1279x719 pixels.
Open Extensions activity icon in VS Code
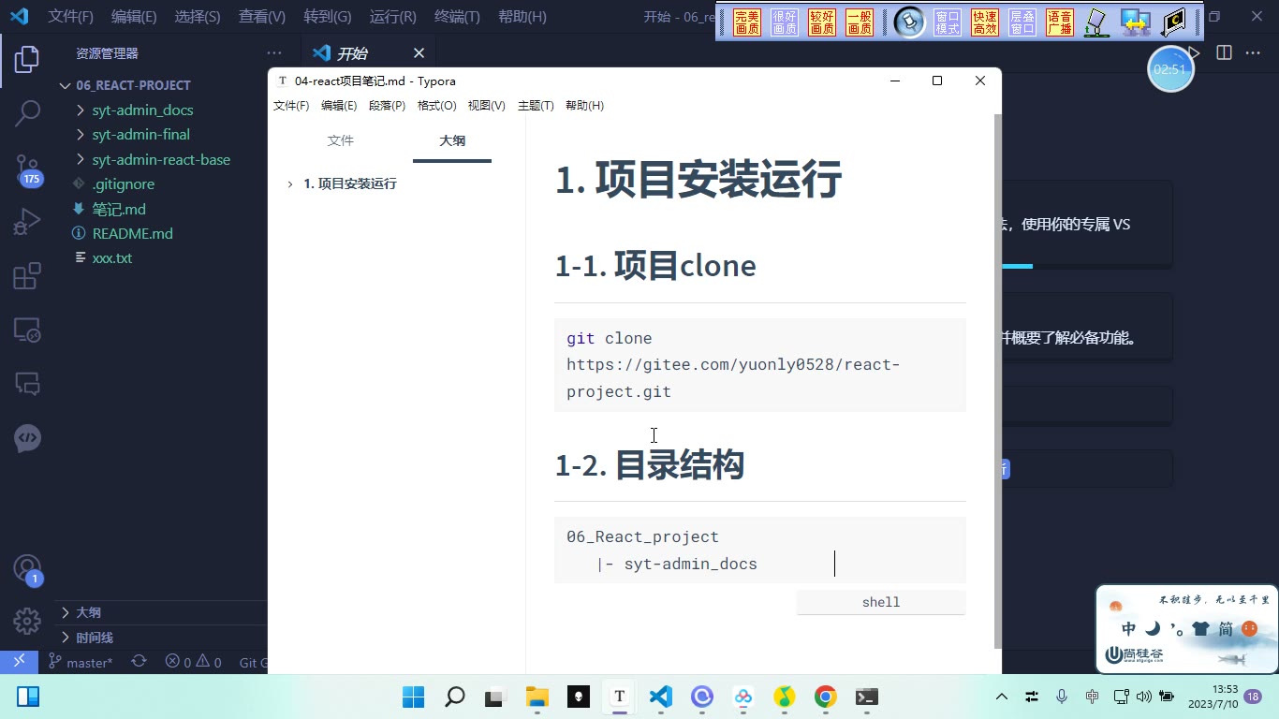tap(27, 276)
